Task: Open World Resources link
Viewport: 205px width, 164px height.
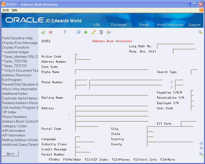Action: pos(170,25)
